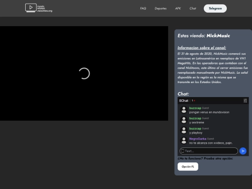The height and width of the screenshot is (189, 252).
Task: Click the Mundo Vision site logo
Action: pyautogui.click(x=39, y=8)
